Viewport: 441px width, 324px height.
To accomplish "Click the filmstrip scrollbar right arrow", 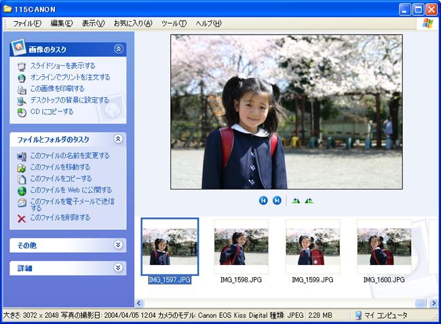I will click(434, 303).
